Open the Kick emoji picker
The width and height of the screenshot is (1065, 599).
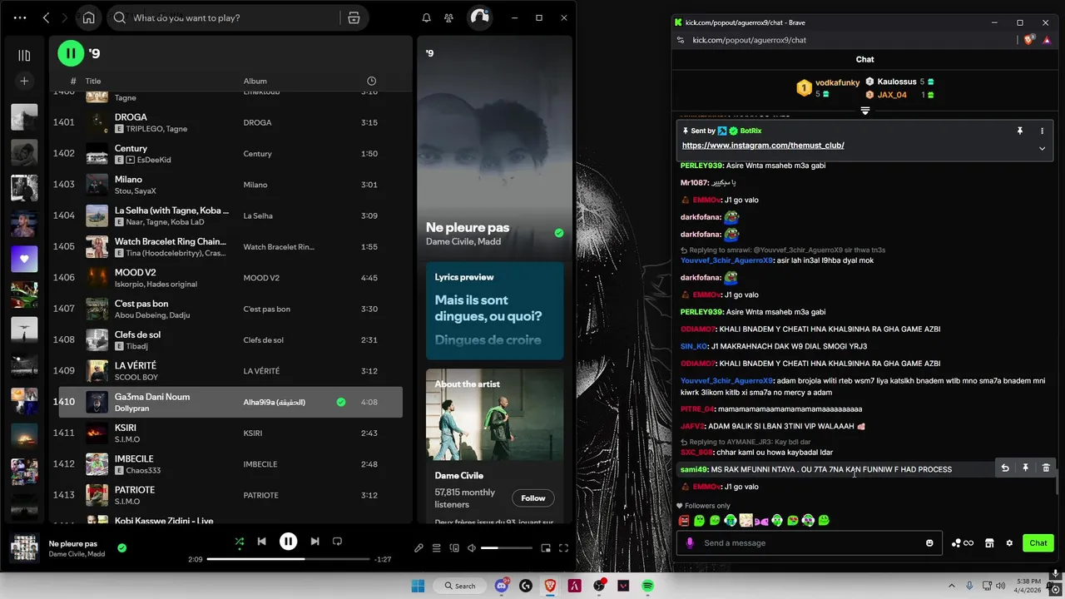(929, 543)
